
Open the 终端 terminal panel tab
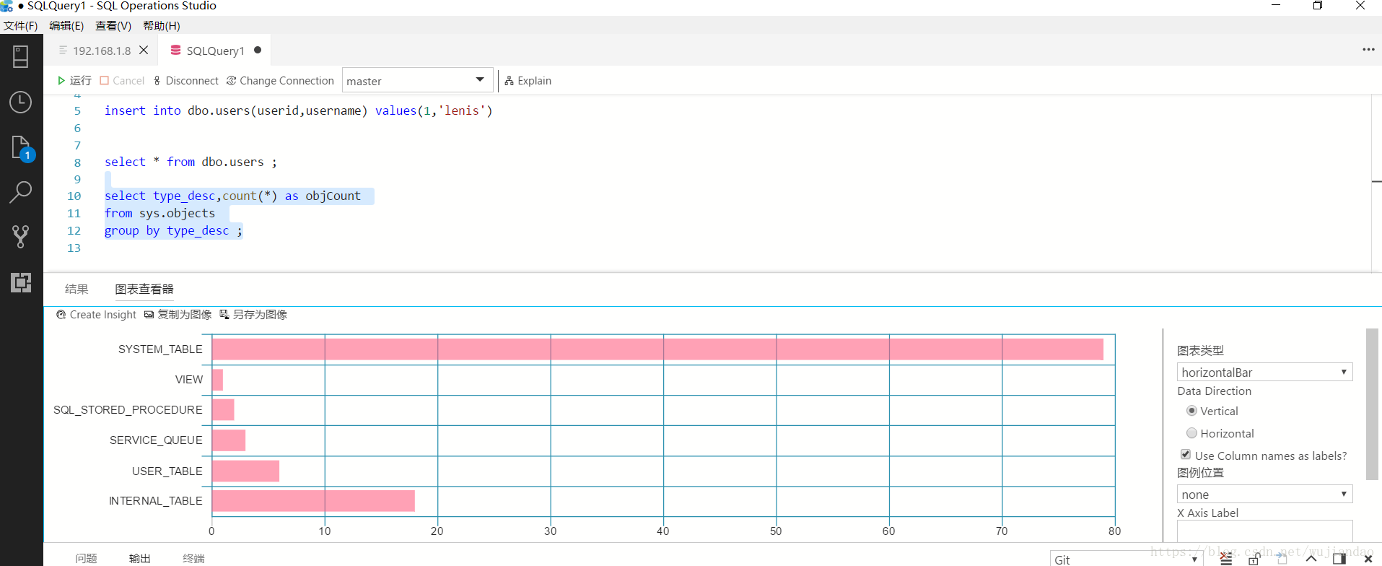[193, 558]
